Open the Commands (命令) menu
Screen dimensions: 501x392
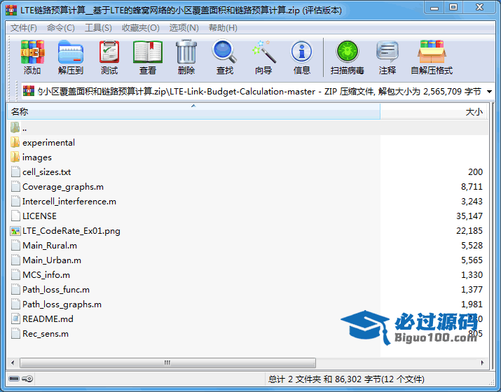61,28
